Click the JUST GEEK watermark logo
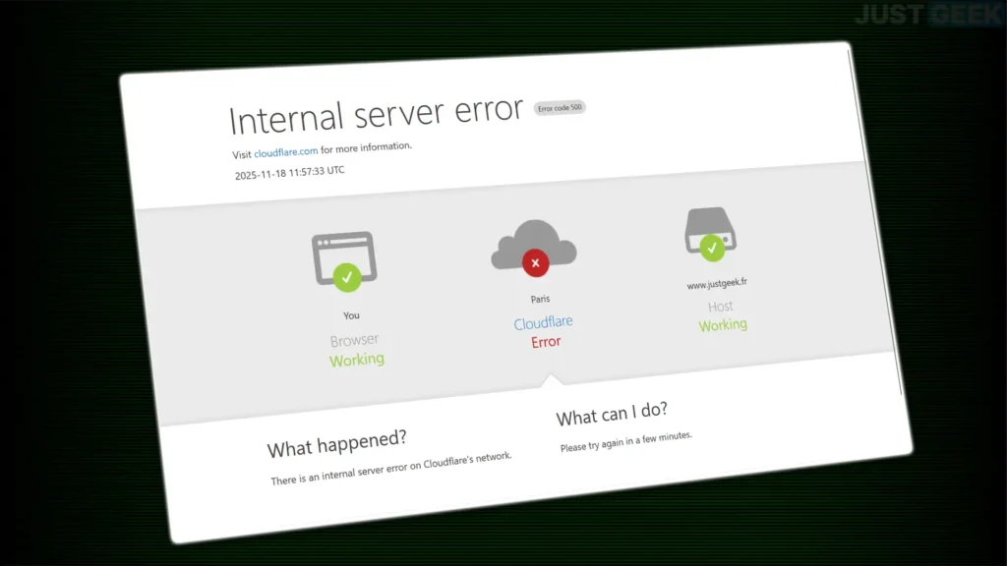1007x566 pixels. click(927, 14)
